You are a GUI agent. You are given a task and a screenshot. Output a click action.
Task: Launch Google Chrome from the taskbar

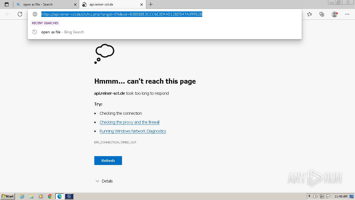(50, 196)
